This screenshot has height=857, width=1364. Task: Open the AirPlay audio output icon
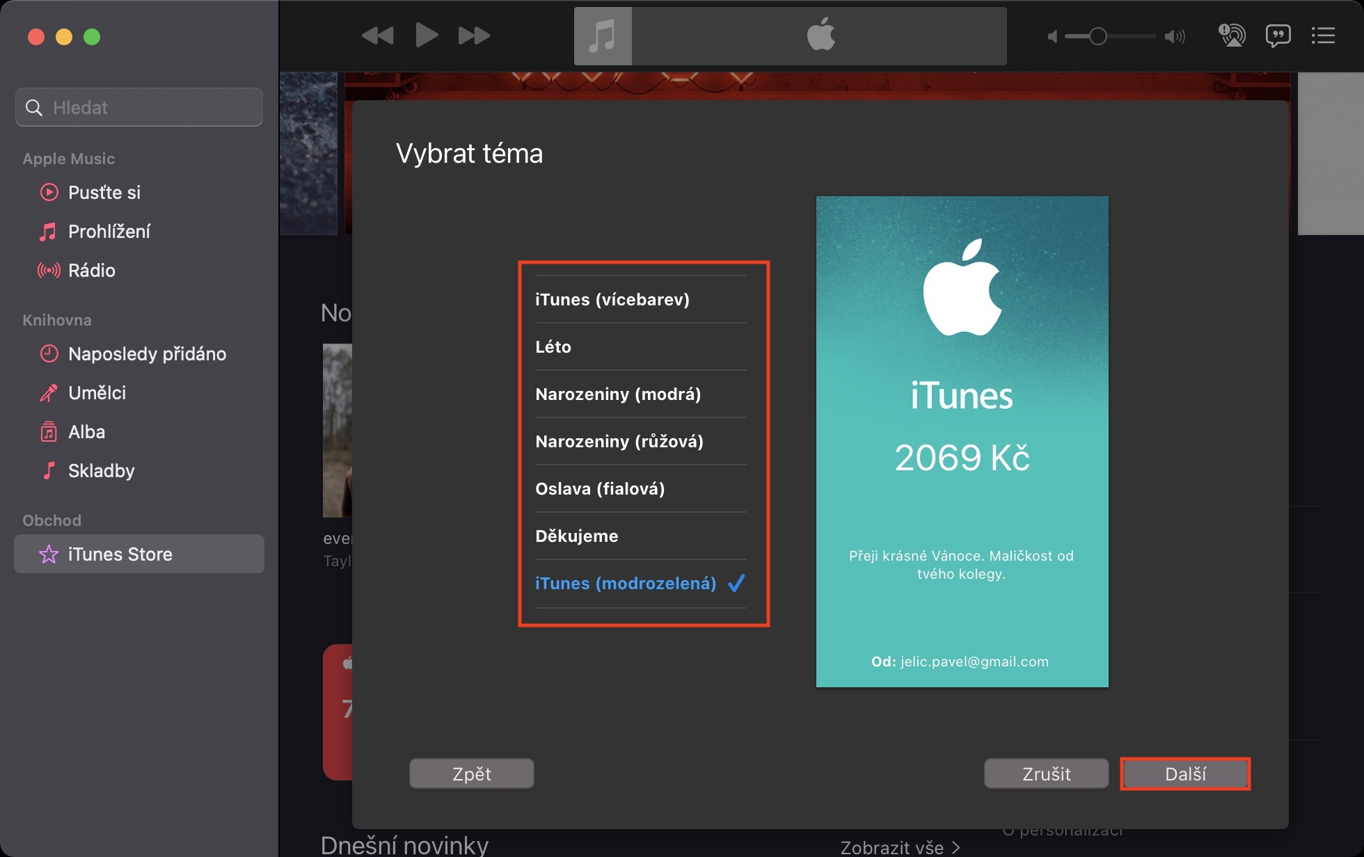pyautogui.click(x=1232, y=35)
